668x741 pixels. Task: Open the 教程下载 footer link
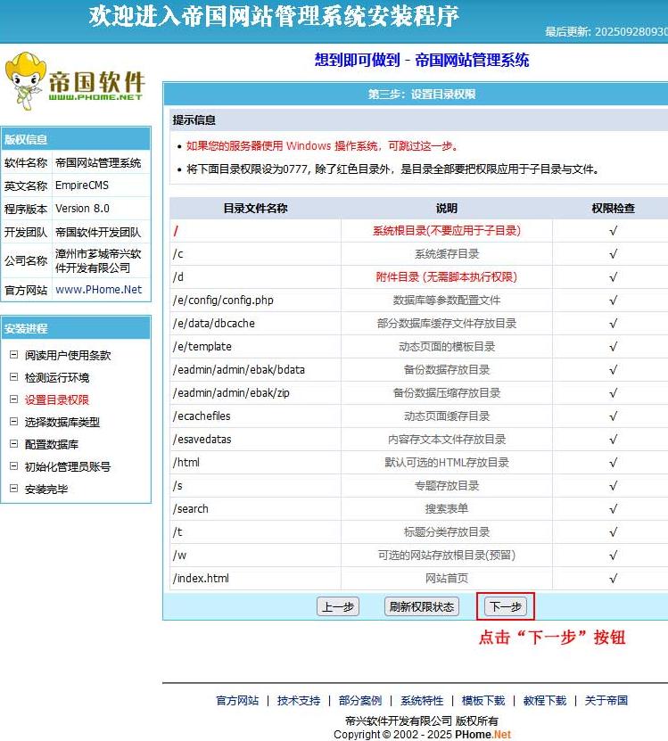(545, 701)
